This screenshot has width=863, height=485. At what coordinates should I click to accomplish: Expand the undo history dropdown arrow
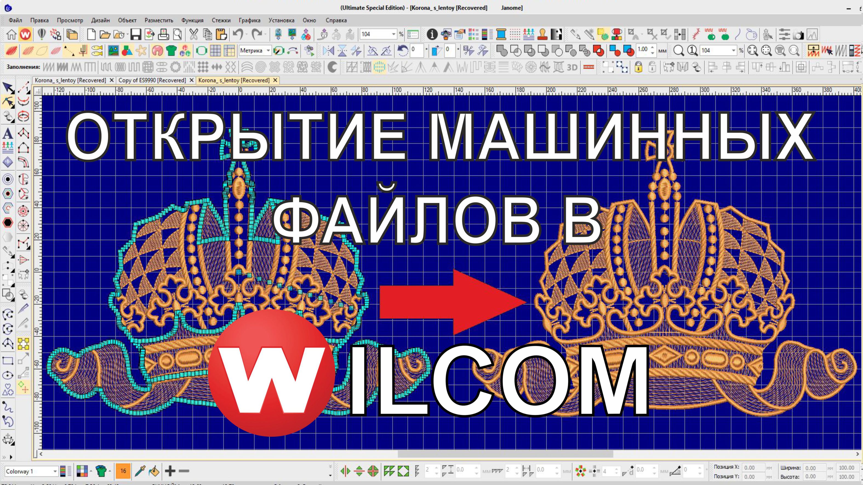coord(246,34)
